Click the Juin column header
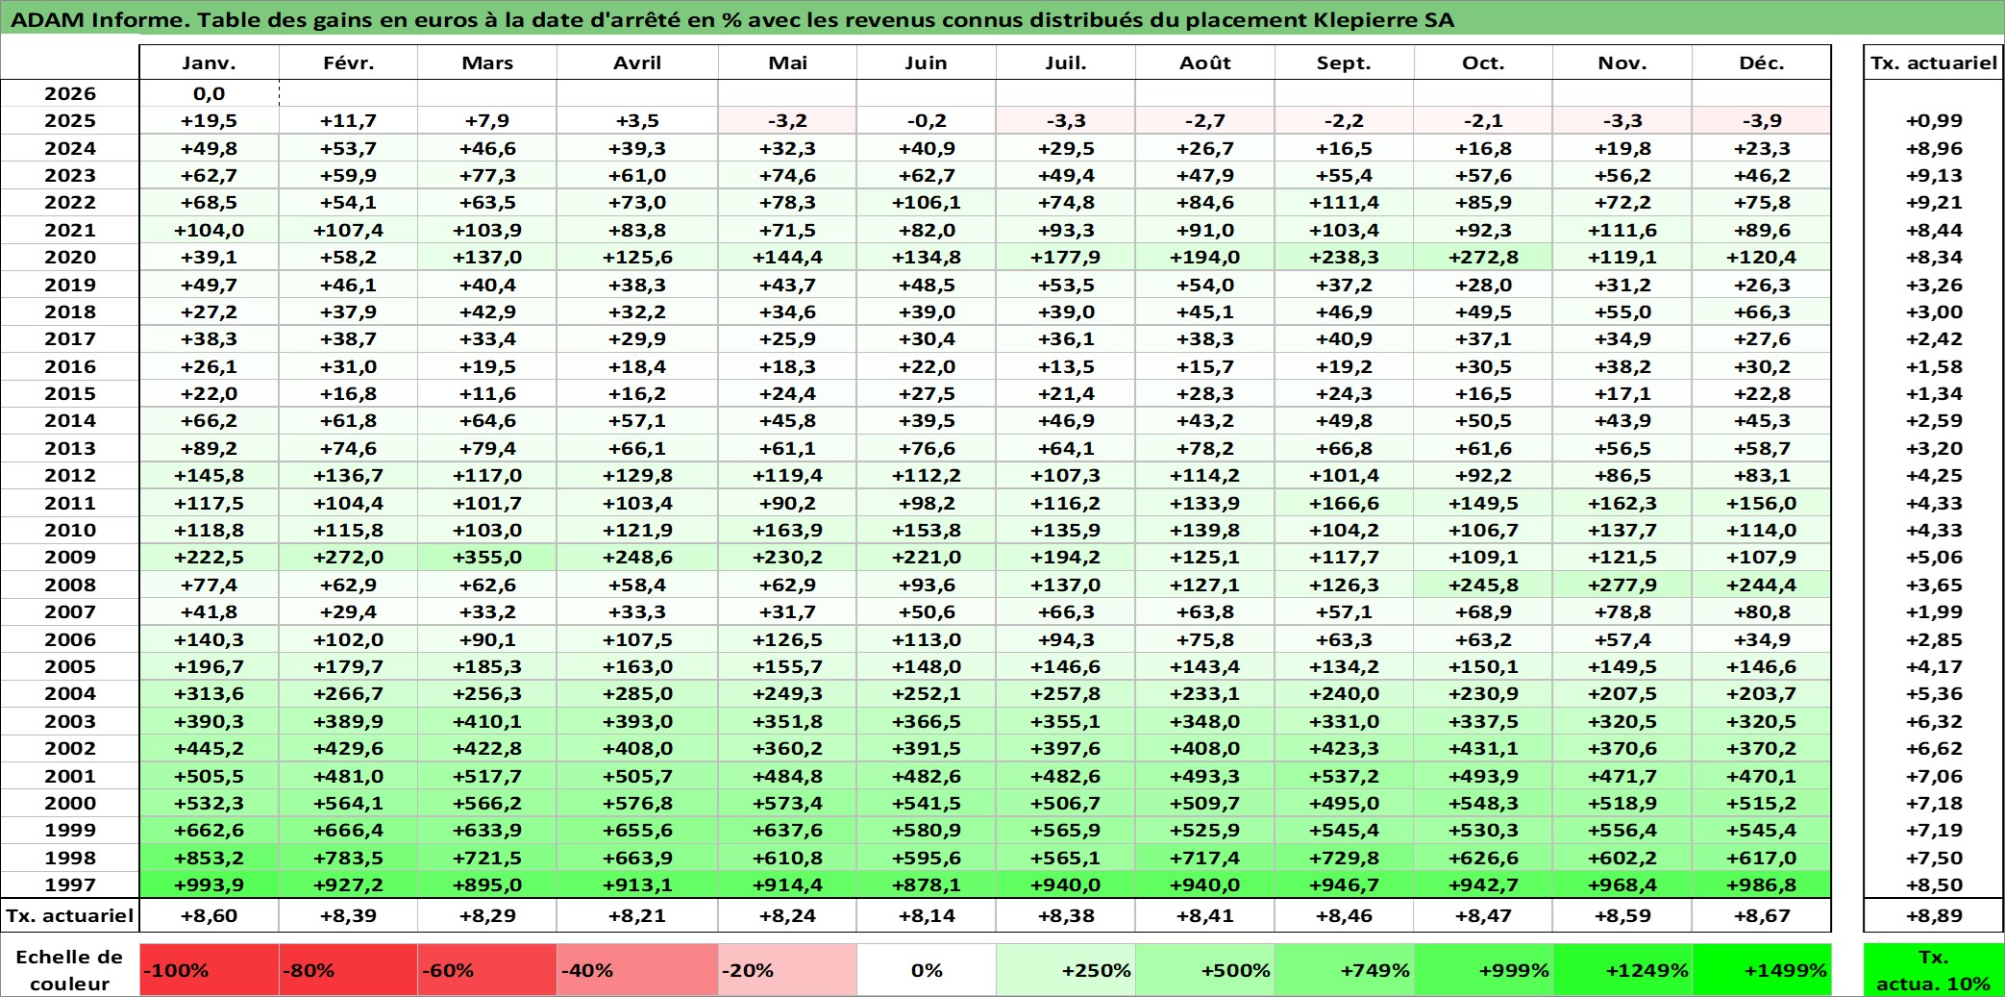Image resolution: width=2005 pixels, height=997 pixels. (x=927, y=62)
